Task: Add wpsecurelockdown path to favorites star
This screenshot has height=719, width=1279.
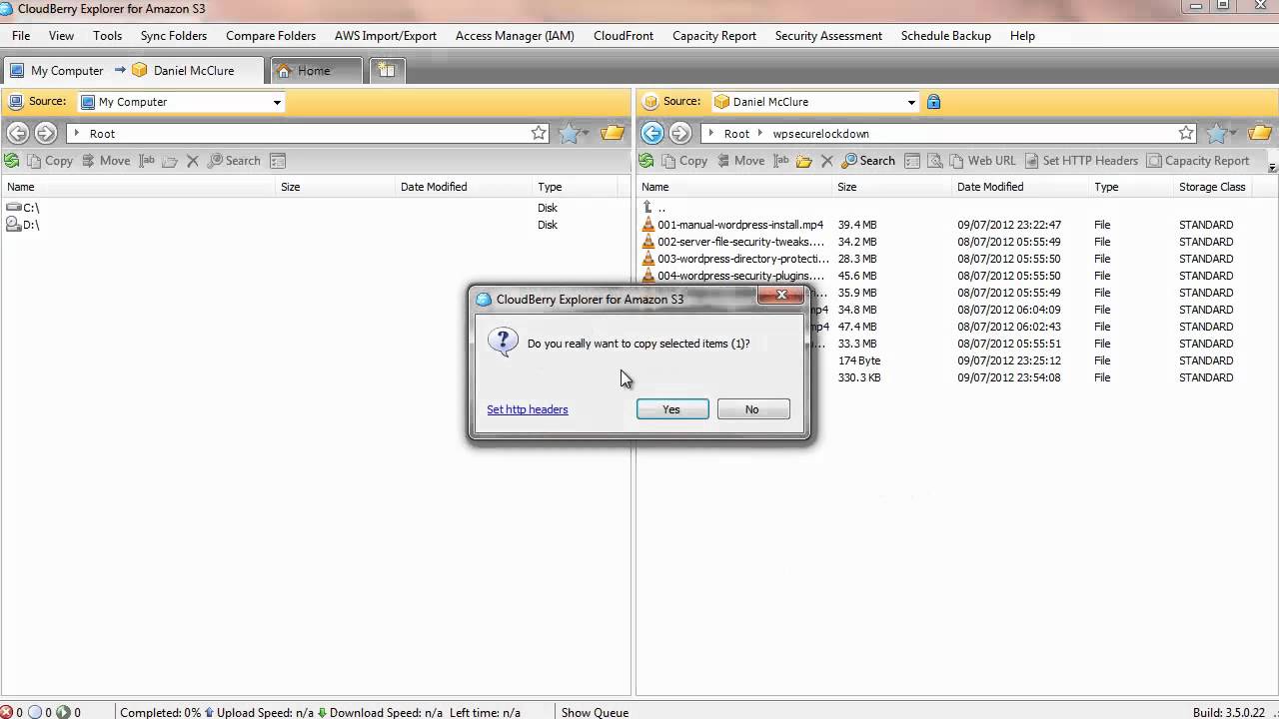Action: (1186, 133)
